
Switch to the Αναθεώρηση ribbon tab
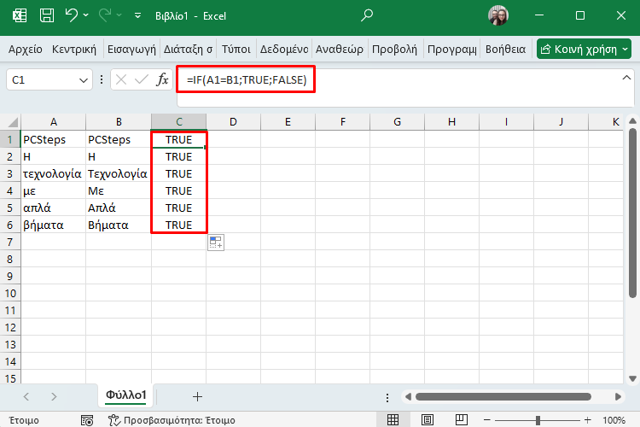point(340,49)
